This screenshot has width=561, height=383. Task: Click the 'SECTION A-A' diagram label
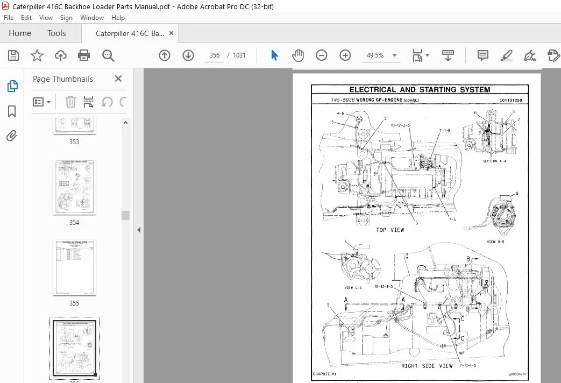click(494, 161)
